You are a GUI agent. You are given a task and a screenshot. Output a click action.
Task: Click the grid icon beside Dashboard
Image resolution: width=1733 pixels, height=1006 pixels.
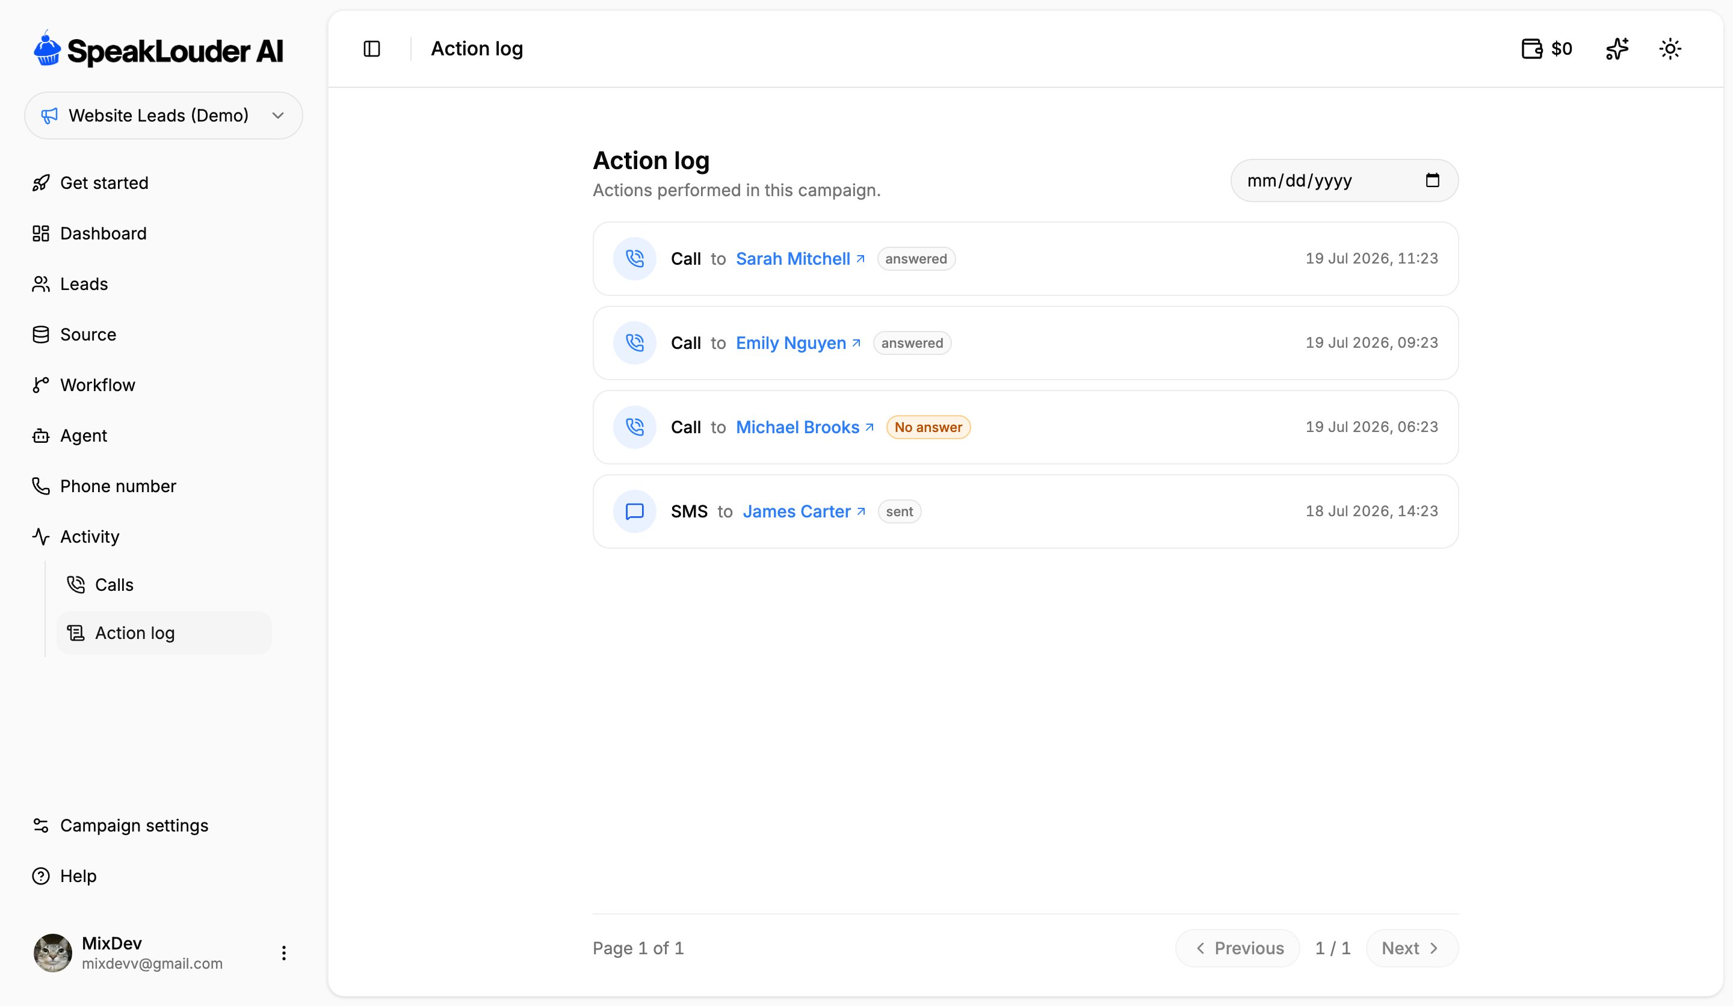click(40, 234)
